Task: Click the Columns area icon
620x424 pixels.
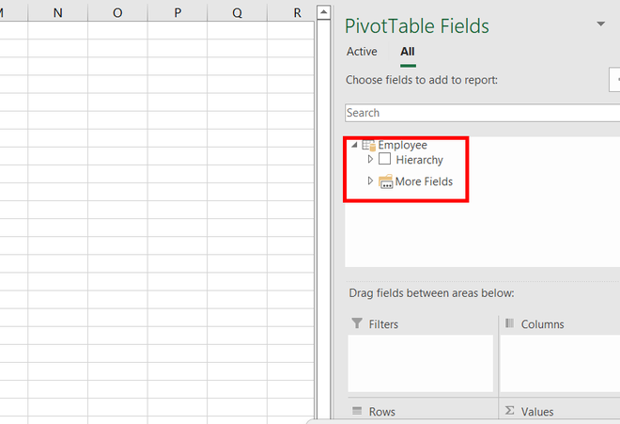Action: tap(509, 323)
